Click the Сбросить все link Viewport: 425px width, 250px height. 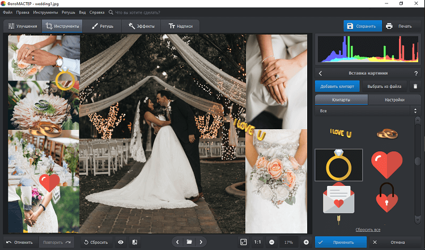point(368,230)
